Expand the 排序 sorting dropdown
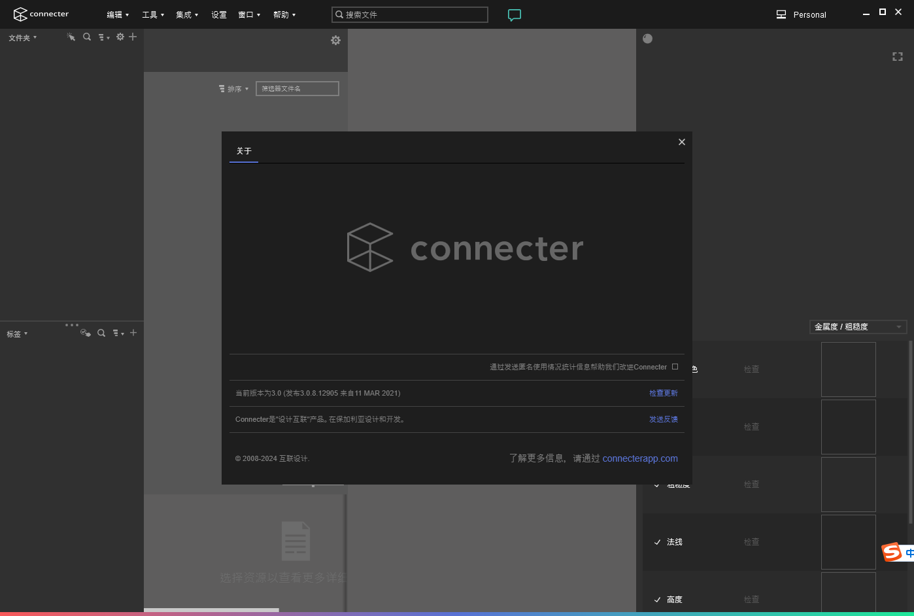914x616 pixels. 235,88
